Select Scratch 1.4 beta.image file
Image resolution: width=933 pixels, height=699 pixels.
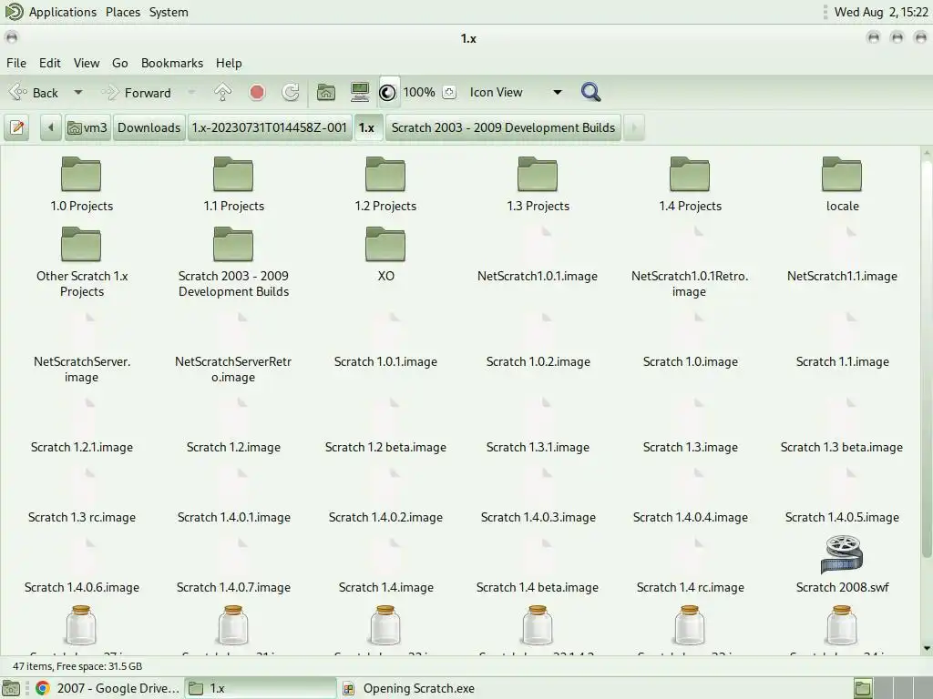coord(538,587)
